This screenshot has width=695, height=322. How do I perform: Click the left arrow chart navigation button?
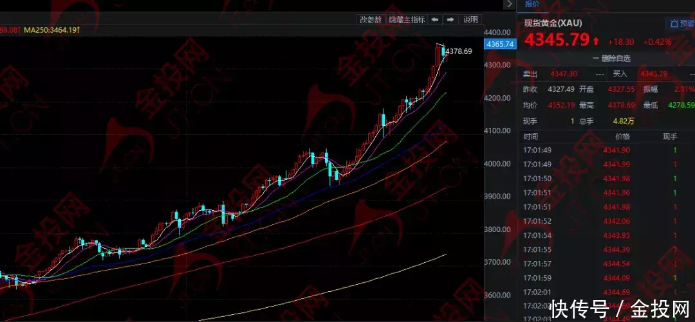pyautogui.click(x=435, y=20)
